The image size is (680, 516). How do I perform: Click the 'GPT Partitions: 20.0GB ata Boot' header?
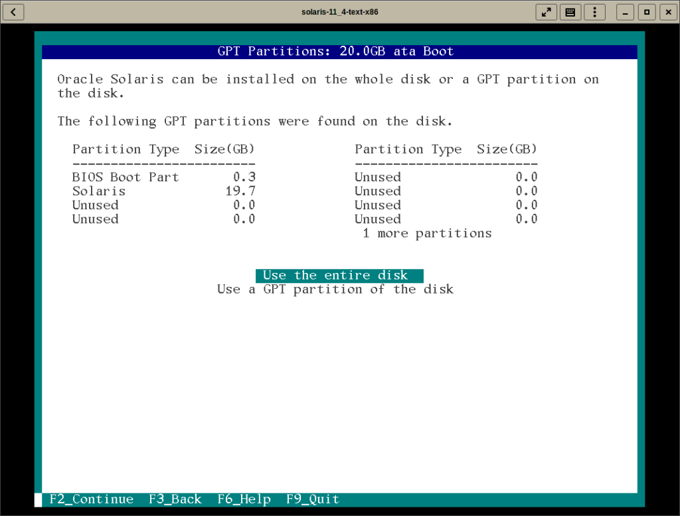coord(335,51)
